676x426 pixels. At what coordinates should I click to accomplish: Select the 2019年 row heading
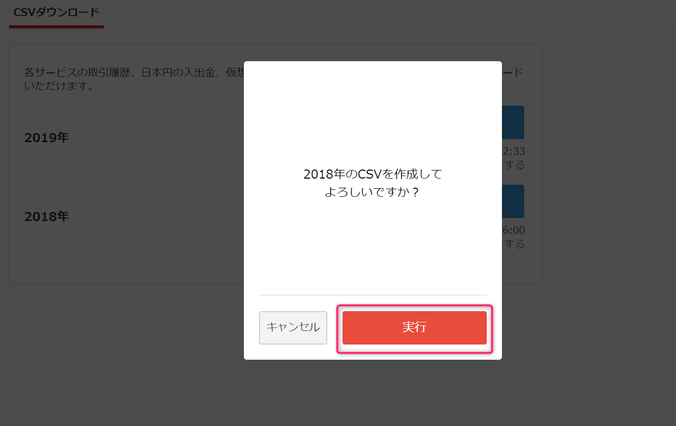click(x=47, y=138)
